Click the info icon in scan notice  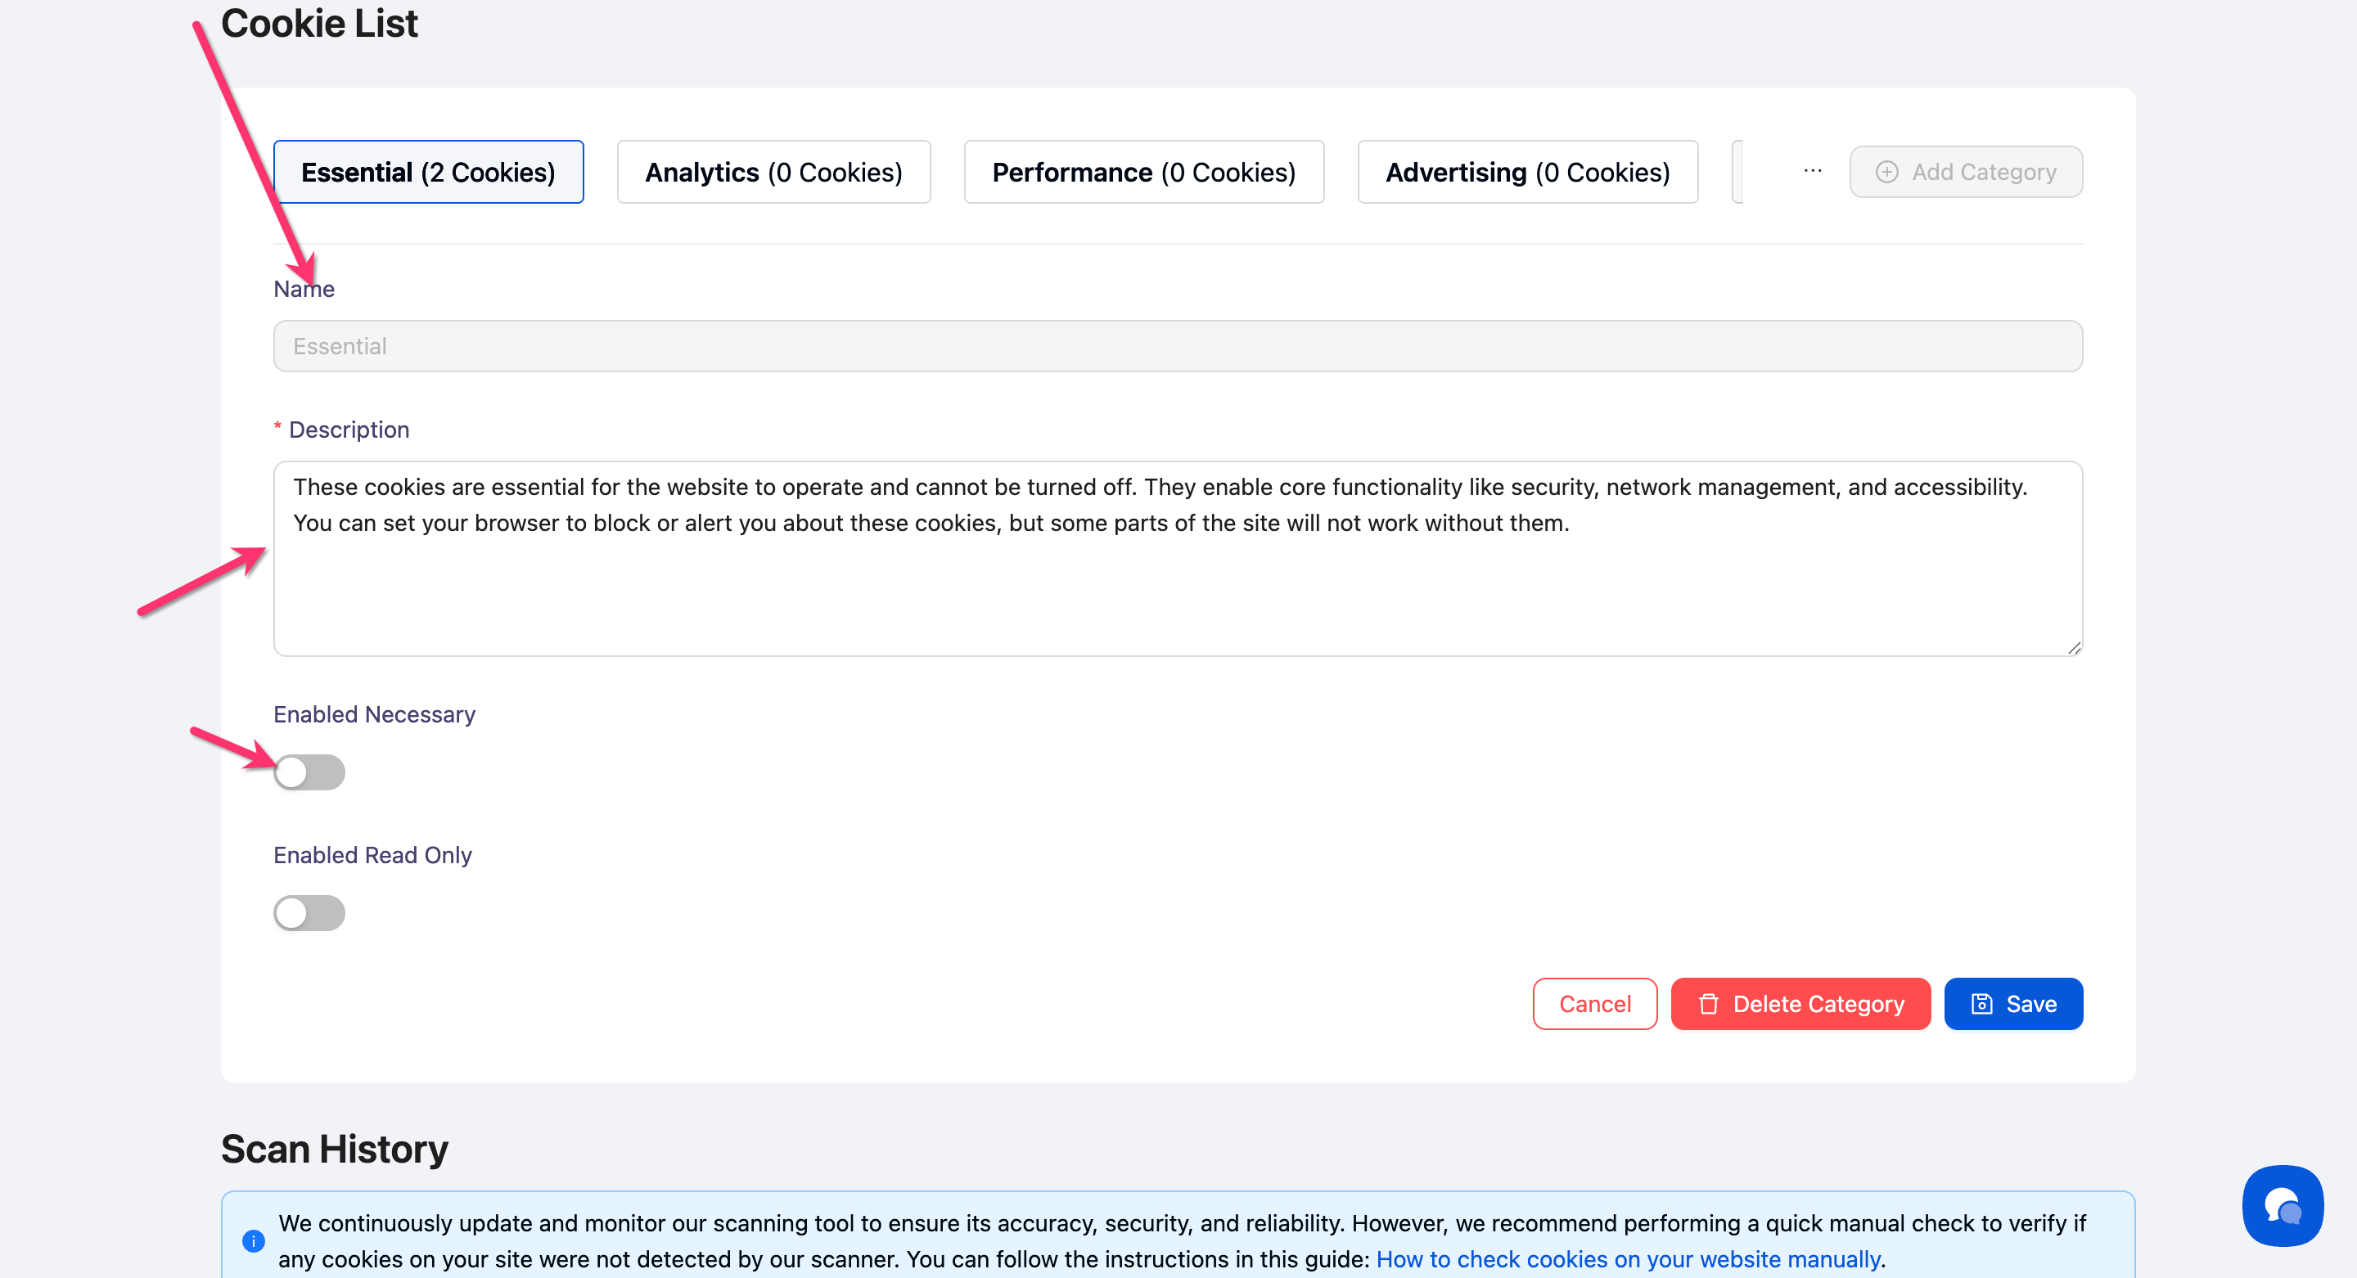click(254, 1240)
